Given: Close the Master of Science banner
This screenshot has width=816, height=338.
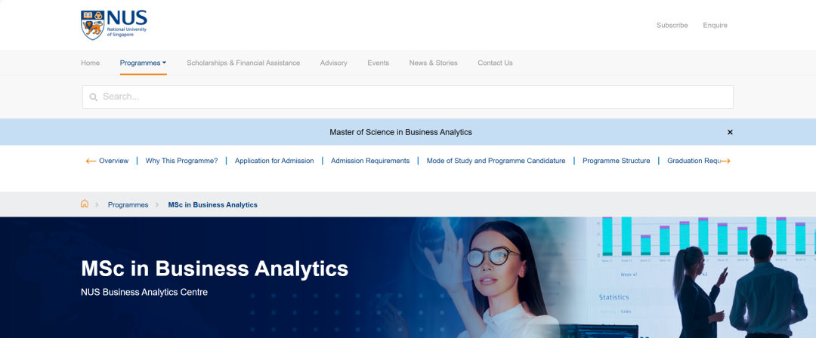Looking at the screenshot, I should tap(730, 132).
